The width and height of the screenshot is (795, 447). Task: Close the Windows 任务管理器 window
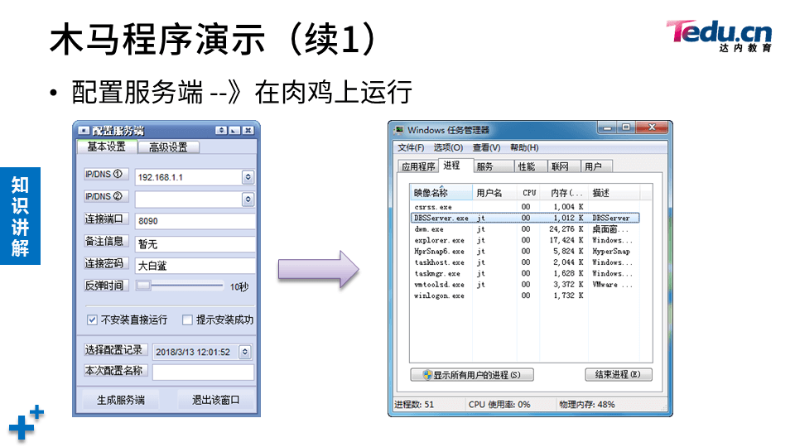pos(652,127)
